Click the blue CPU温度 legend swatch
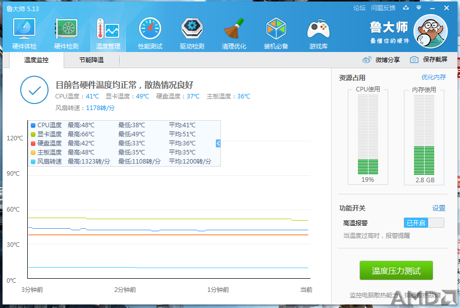The height and width of the screenshot is (308, 460). 33,125
